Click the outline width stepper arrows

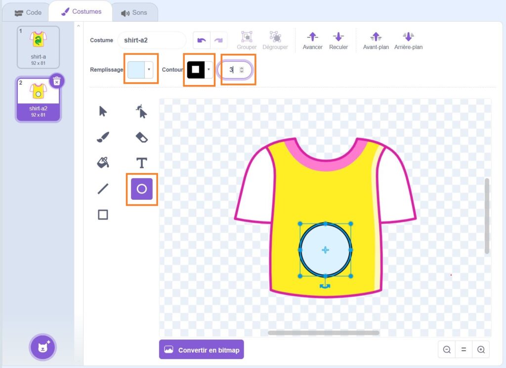242,70
